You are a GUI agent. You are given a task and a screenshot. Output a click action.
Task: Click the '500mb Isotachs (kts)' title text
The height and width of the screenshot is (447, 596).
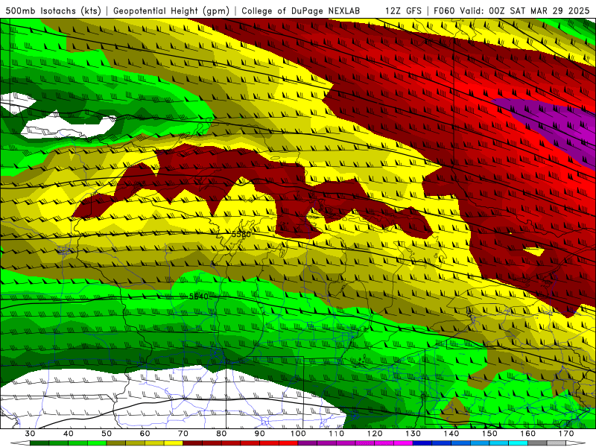pyautogui.click(x=53, y=10)
